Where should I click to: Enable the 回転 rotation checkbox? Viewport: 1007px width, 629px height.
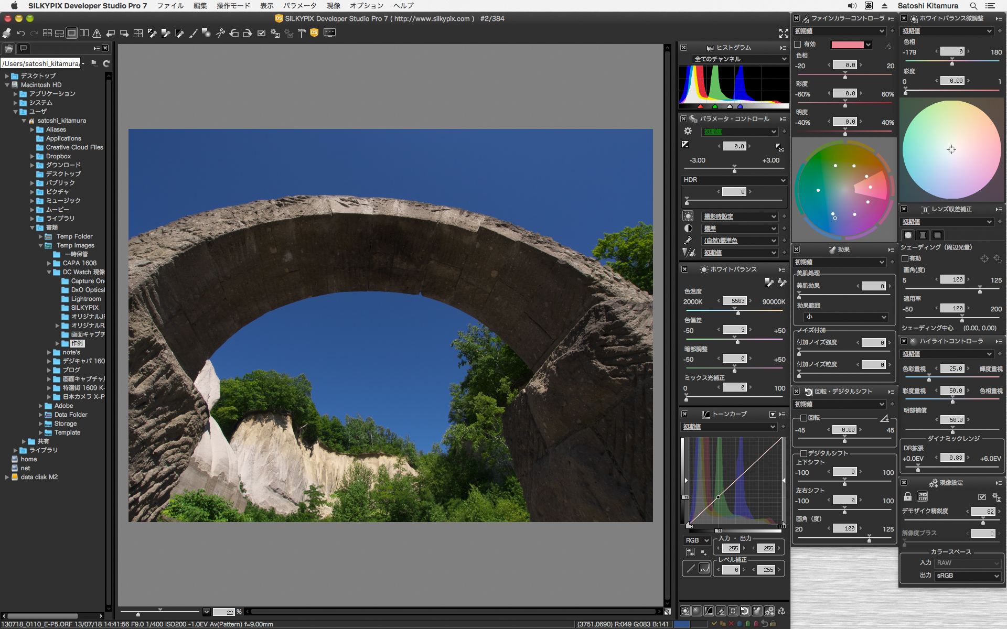(x=804, y=418)
